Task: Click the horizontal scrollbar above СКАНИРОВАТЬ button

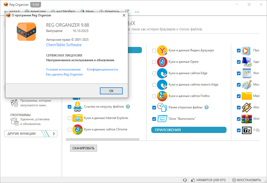Action: (x=102, y=139)
